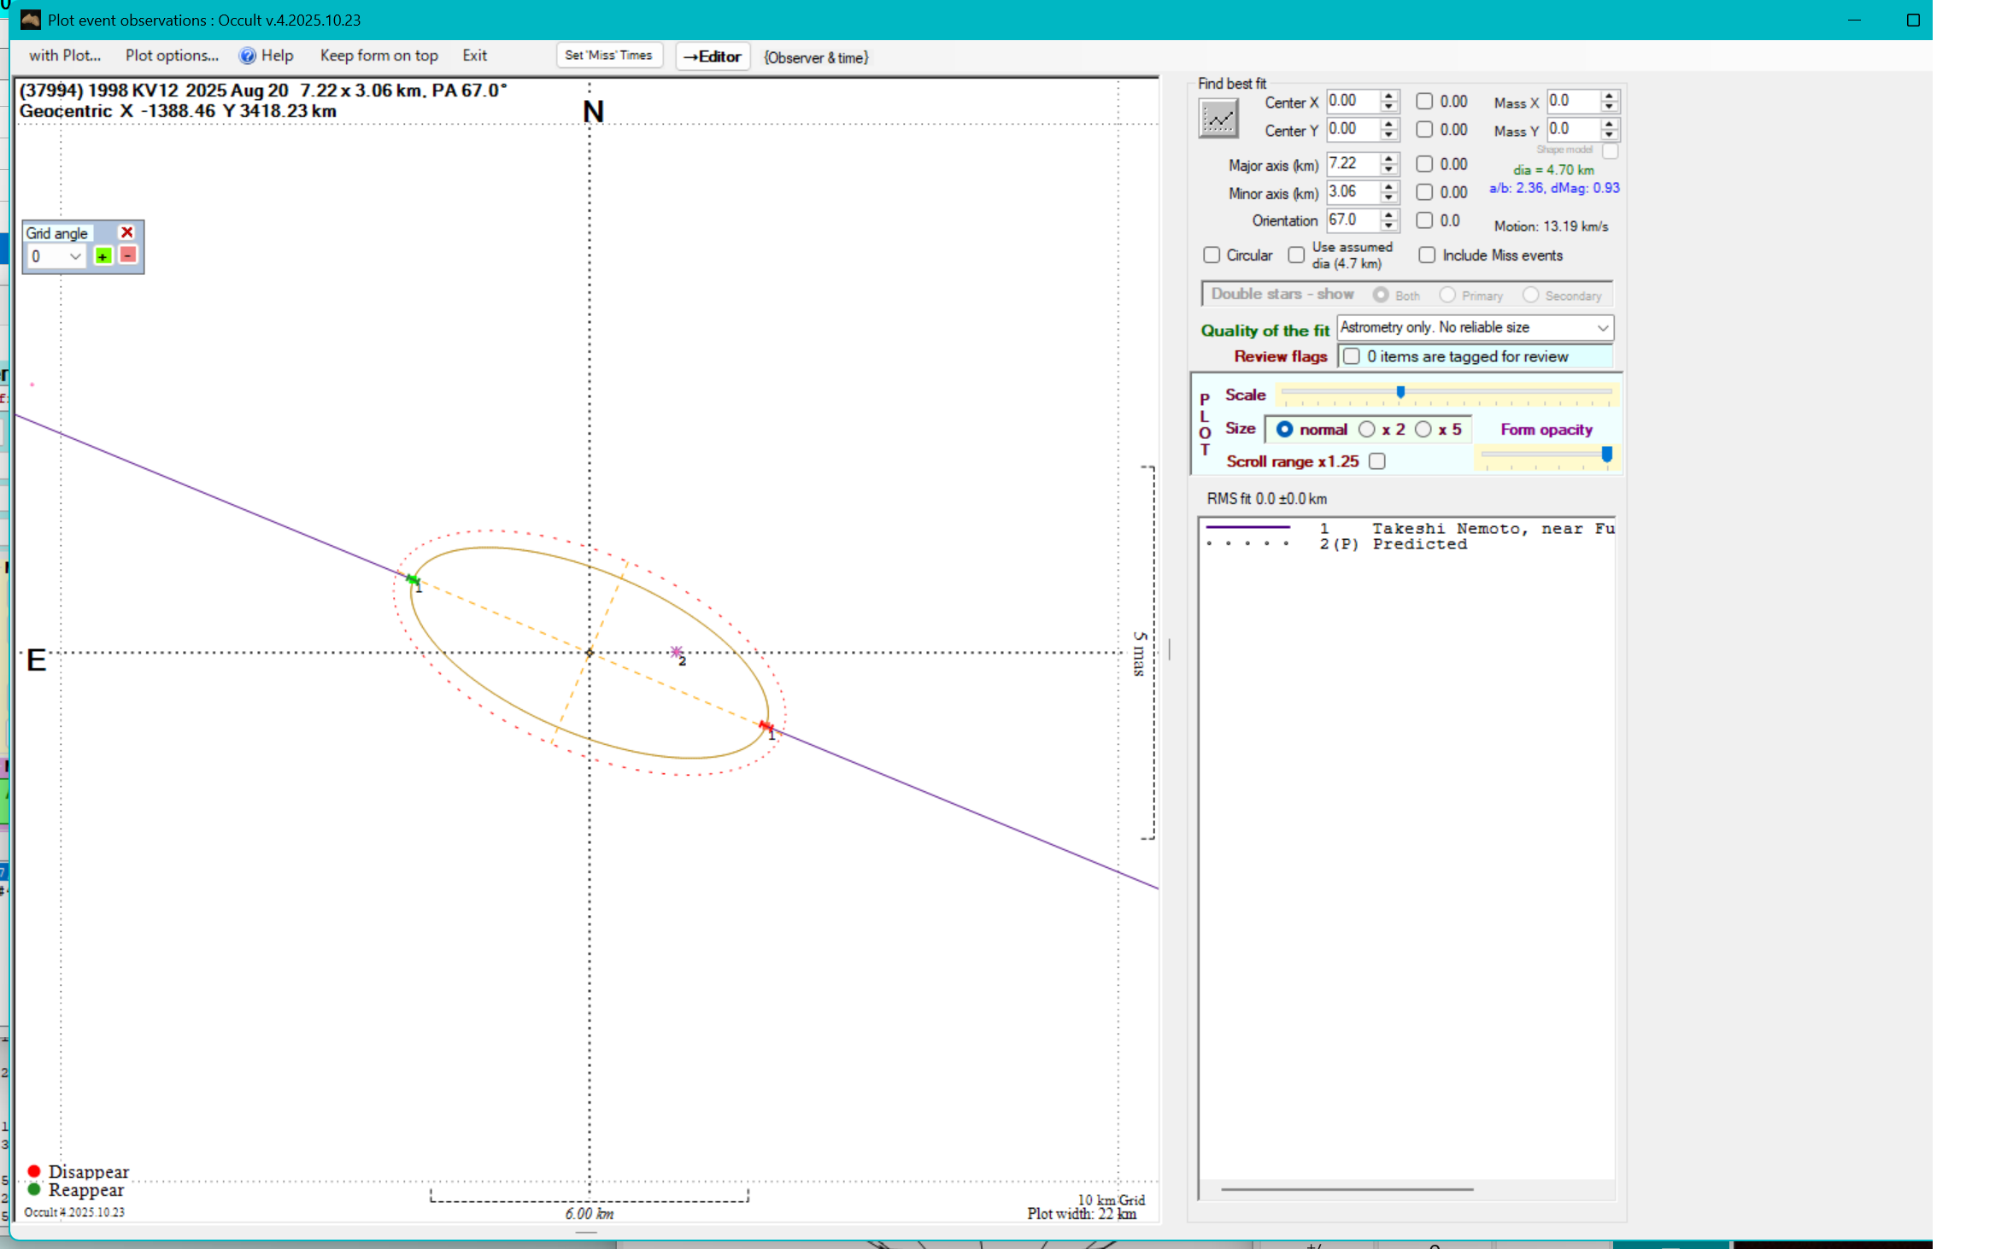The image size is (2013, 1249).
Task: Click the Set 'Miss' Times button
Action: pyautogui.click(x=608, y=56)
